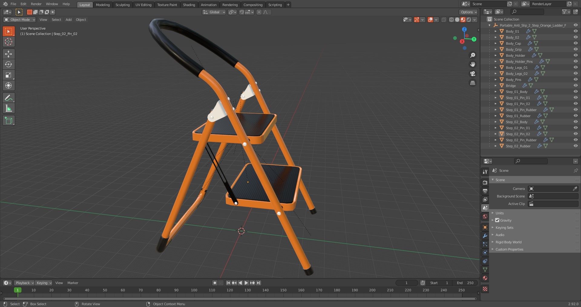Expand the Custom Properties panel
This screenshot has height=307, width=581.
(509, 249)
